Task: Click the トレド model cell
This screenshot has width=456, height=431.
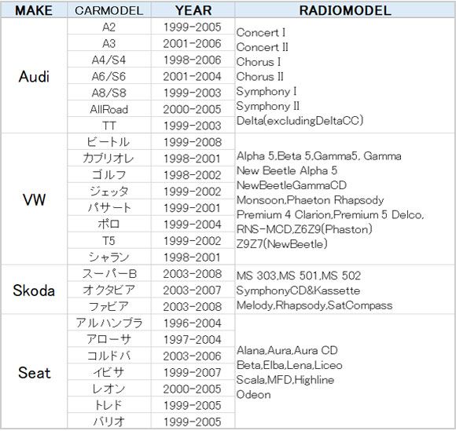Action: [109, 405]
